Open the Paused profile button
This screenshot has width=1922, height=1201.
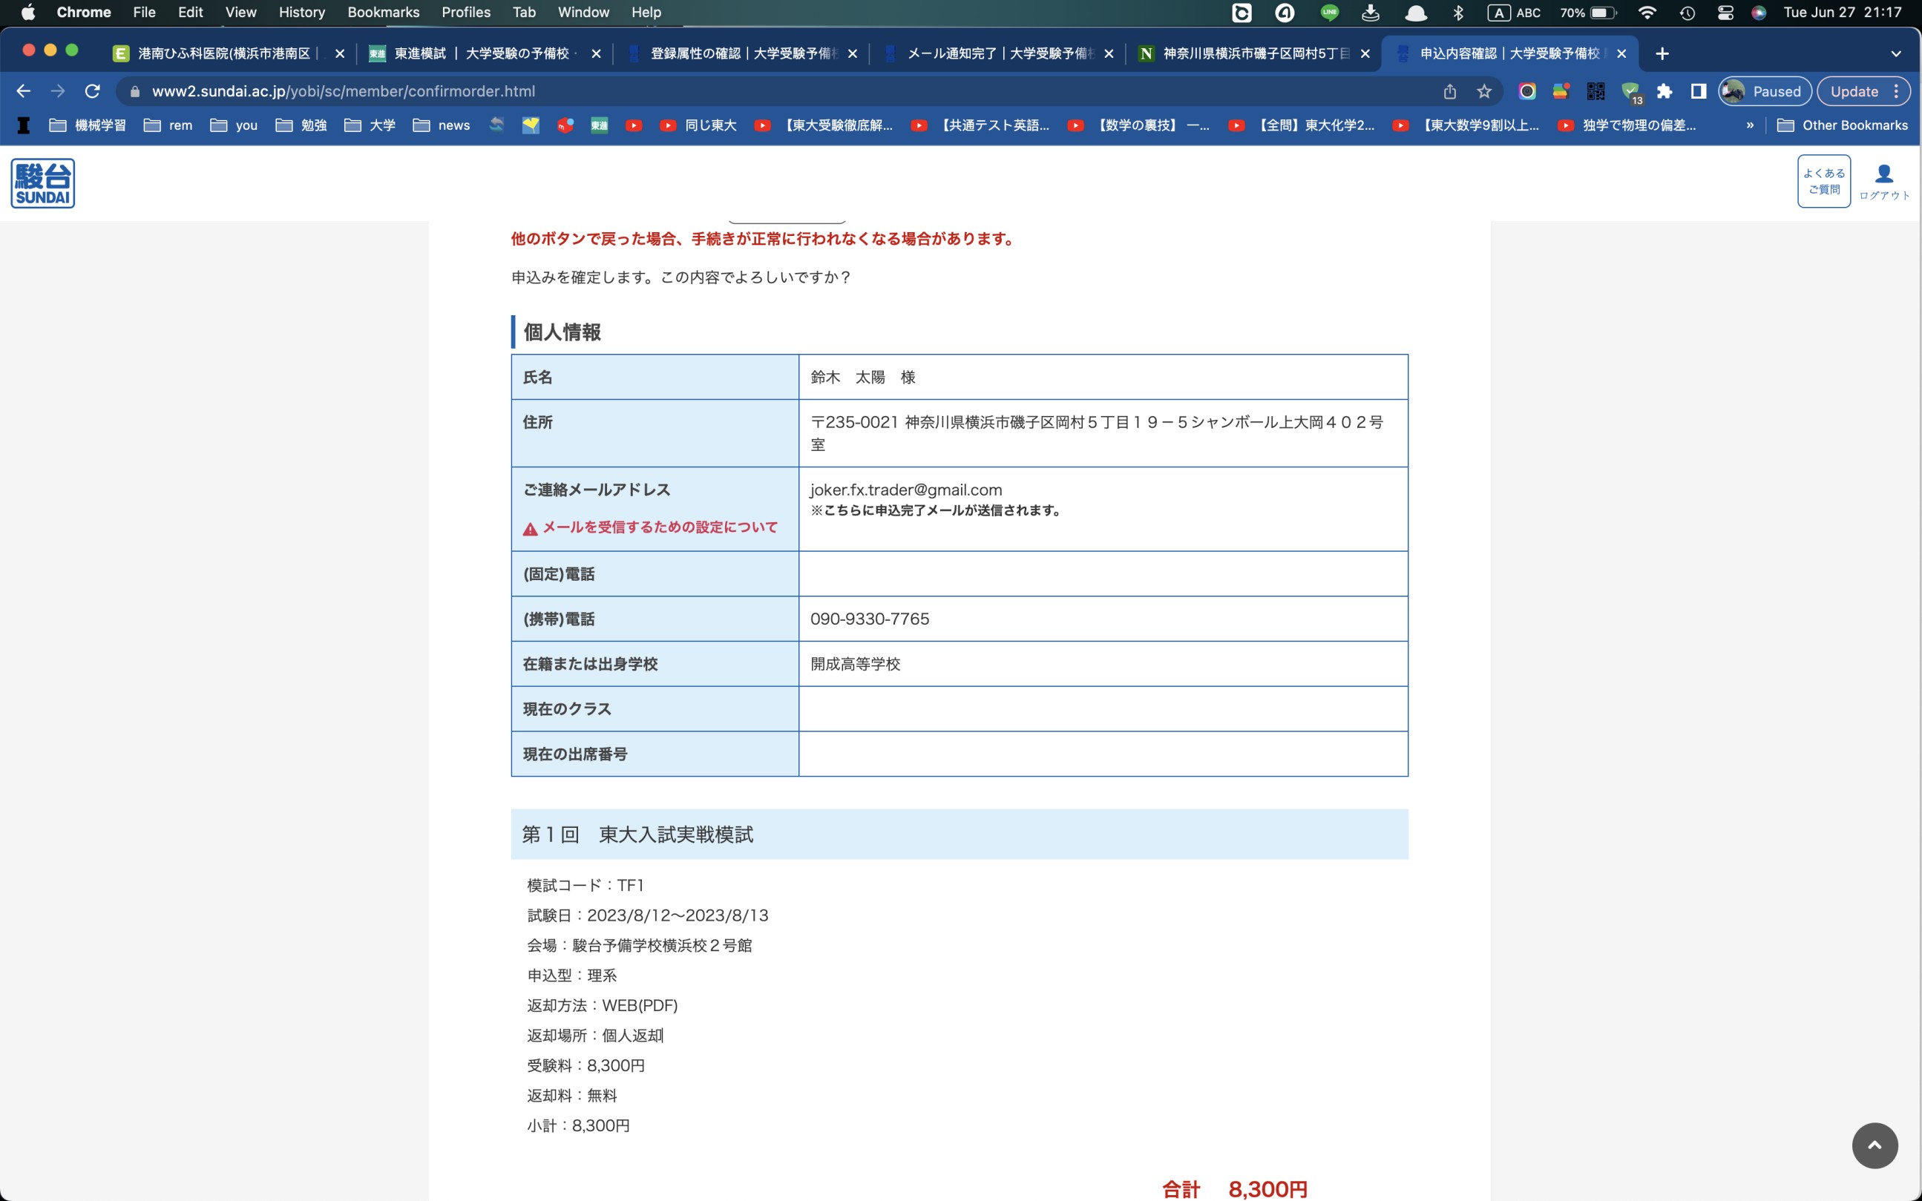[x=1764, y=91]
